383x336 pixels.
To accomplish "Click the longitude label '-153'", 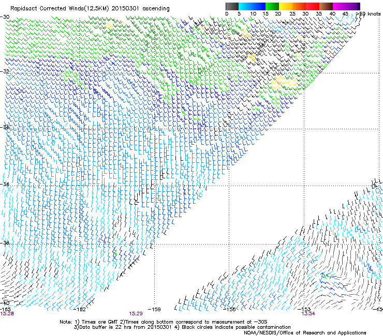I will [x=304, y=310].
